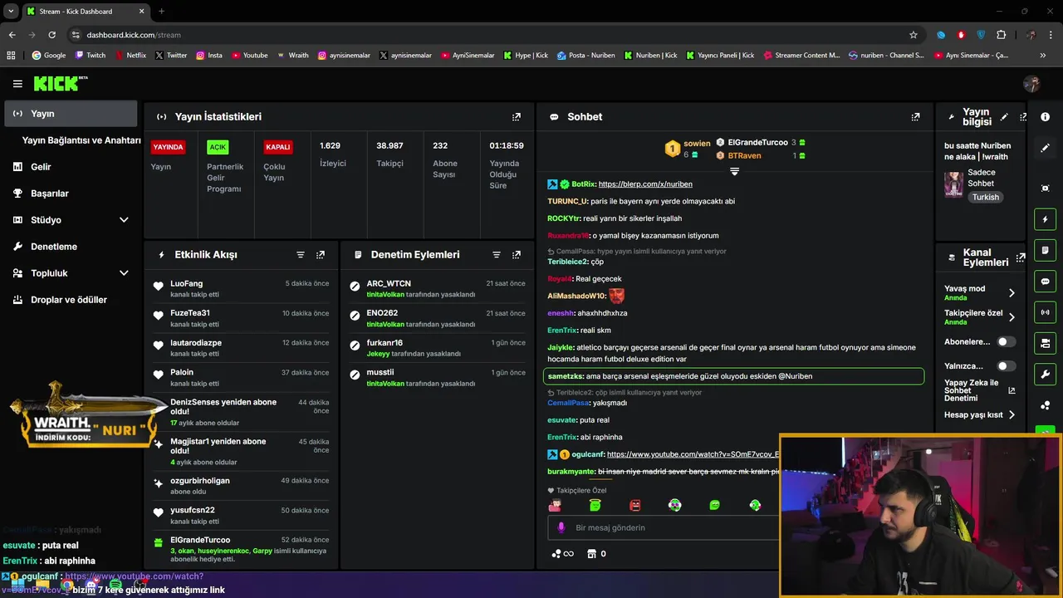Click the lightning bolt icon in right sidebar
This screenshot has height=598, width=1063.
coord(1045,219)
